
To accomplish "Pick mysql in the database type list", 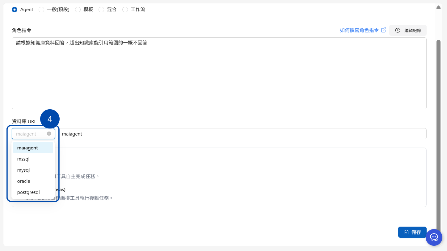I will click(23, 170).
